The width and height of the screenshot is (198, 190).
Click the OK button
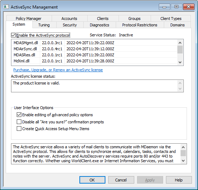pyautogui.click(x=92, y=180)
